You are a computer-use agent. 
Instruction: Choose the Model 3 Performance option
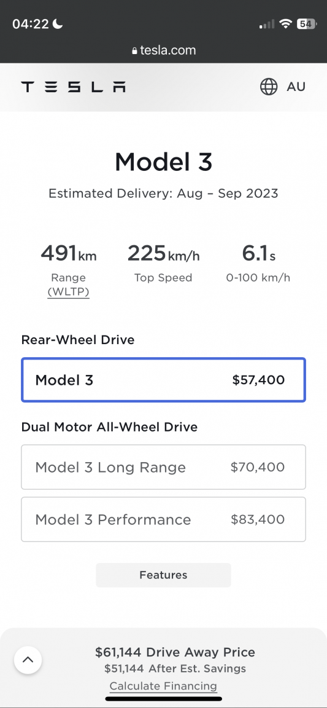[163, 519]
